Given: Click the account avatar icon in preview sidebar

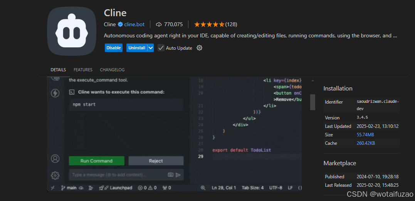Looking at the screenshot, I should pos(55,159).
